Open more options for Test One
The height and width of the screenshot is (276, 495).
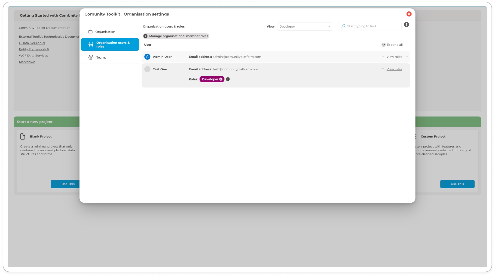pos(406,69)
